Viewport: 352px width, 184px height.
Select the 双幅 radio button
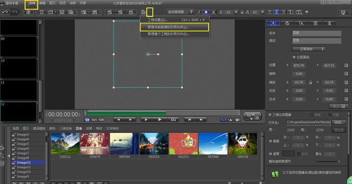pyautogui.click(x=330, y=115)
